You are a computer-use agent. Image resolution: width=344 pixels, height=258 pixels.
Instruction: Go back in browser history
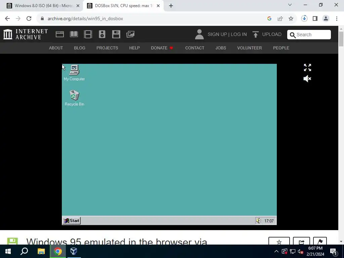point(7,19)
